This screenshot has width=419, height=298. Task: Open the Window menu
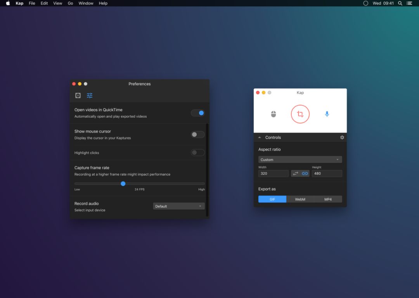click(86, 3)
